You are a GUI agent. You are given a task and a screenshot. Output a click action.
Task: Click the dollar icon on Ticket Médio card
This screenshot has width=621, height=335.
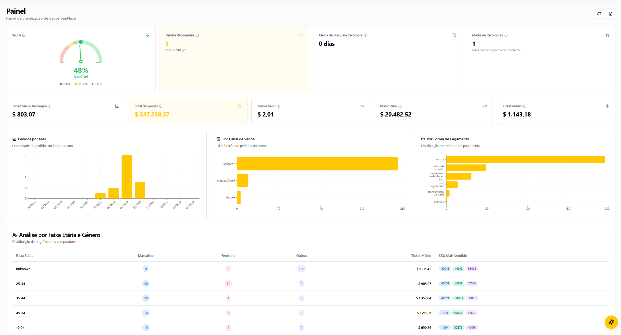pos(607,106)
